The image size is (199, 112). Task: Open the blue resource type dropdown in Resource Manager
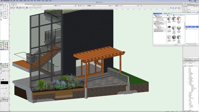[x=158, y=13]
